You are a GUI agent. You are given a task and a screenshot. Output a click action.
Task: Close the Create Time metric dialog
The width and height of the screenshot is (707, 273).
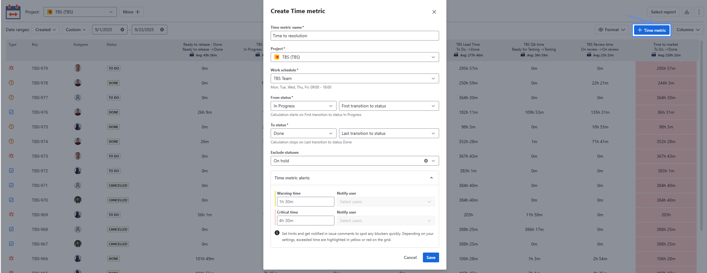click(434, 12)
